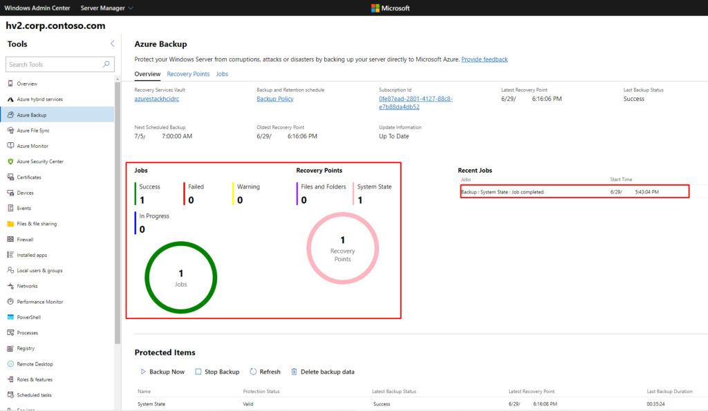
Task: Click the Backup Now button
Action: [x=162, y=372]
